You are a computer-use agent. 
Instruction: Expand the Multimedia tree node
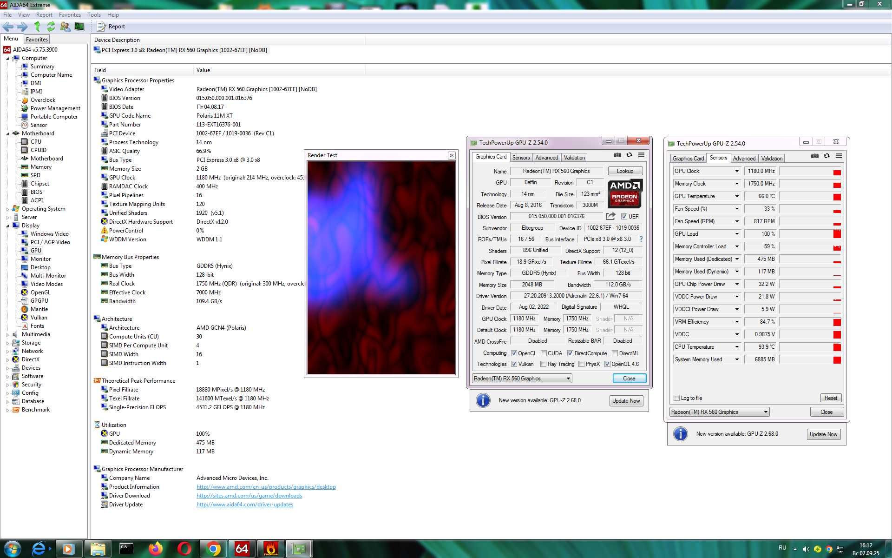point(7,335)
